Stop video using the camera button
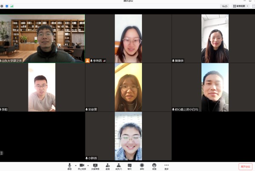This screenshot has width=255, height=171. [x=82, y=165]
